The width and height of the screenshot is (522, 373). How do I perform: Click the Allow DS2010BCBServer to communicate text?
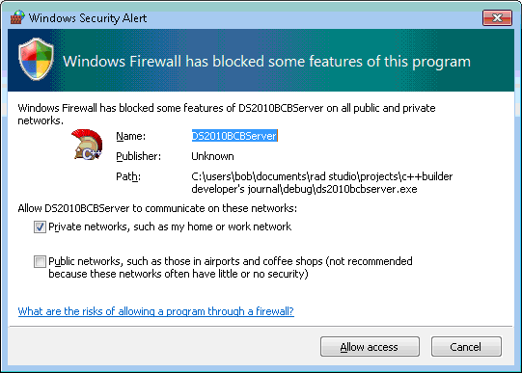[157, 208]
